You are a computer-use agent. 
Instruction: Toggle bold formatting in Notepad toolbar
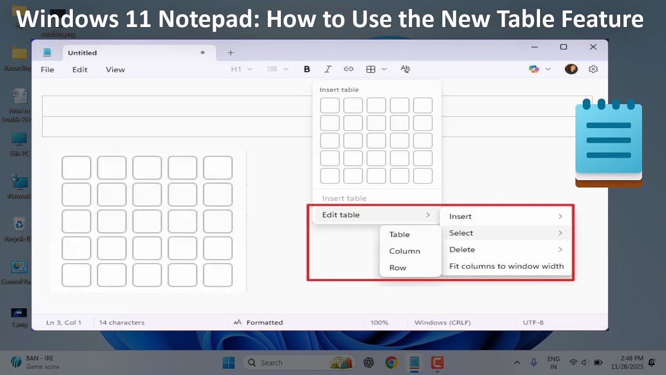click(307, 69)
